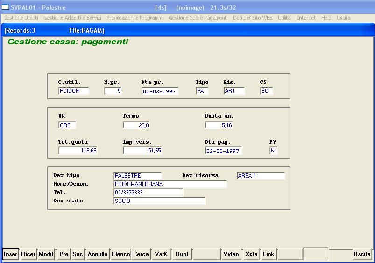Open the Gestione Utenti menu
This screenshot has width=375, height=263.
point(21,18)
